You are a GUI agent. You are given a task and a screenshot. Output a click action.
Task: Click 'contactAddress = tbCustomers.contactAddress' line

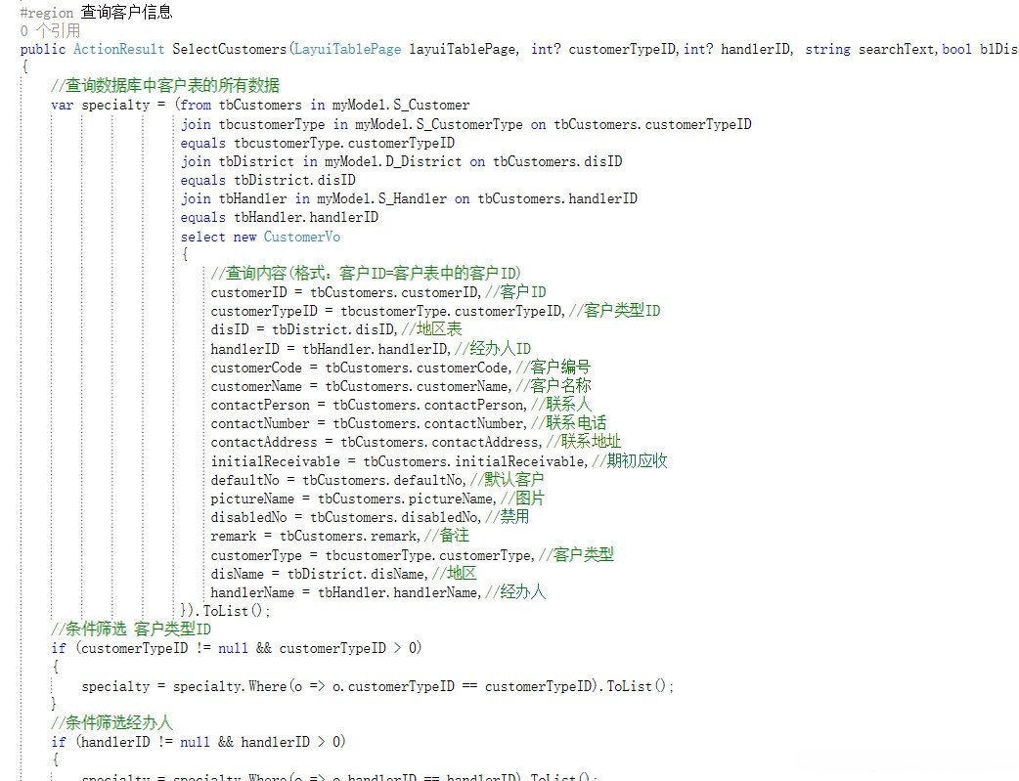pos(376,443)
